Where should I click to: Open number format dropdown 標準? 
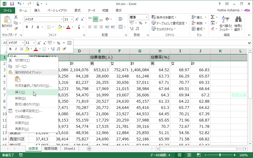(147, 17)
